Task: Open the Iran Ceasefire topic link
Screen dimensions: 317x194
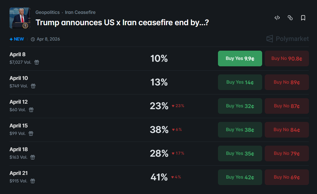Action: 80,12
